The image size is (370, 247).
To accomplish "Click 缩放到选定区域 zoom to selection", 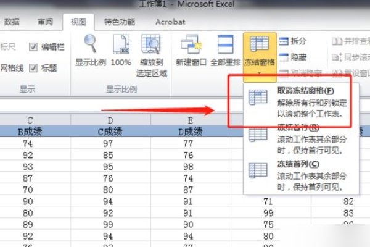I will (x=151, y=56).
